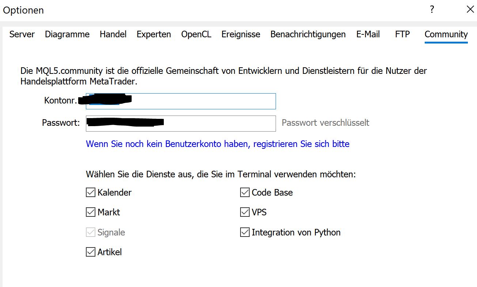This screenshot has height=287, width=477.
Task: Click the registrieren Sie sich link
Action: pyautogui.click(x=217, y=144)
